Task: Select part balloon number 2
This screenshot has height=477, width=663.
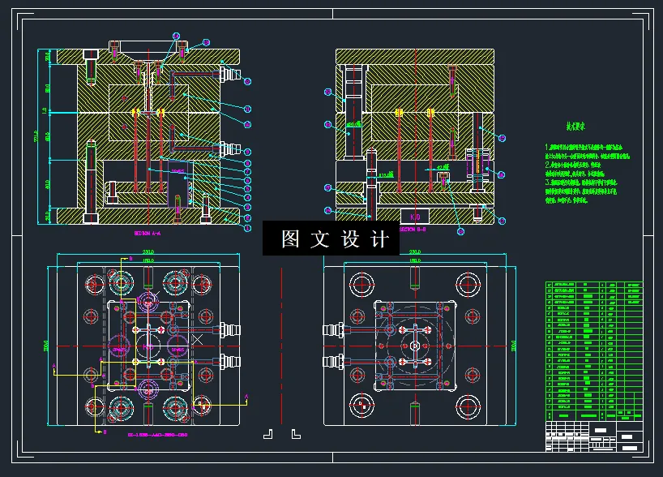Action: pyautogui.click(x=248, y=217)
